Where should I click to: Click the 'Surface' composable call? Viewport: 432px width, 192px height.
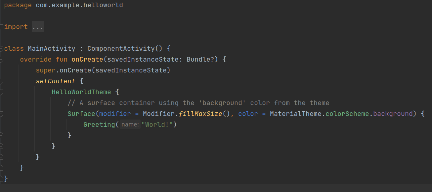[x=81, y=114]
